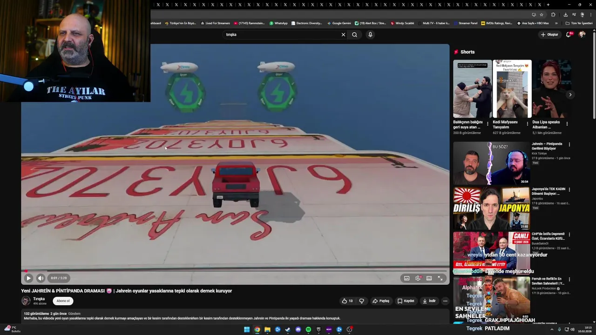Open the Livad For Streamers bookmark
Screen dimensions: 596x335
pyautogui.click(x=215, y=23)
